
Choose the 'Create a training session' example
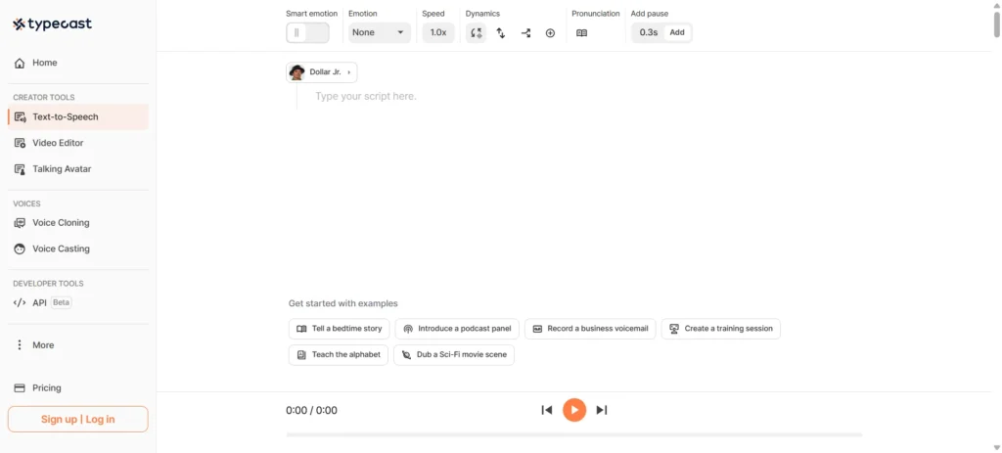(x=721, y=329)
